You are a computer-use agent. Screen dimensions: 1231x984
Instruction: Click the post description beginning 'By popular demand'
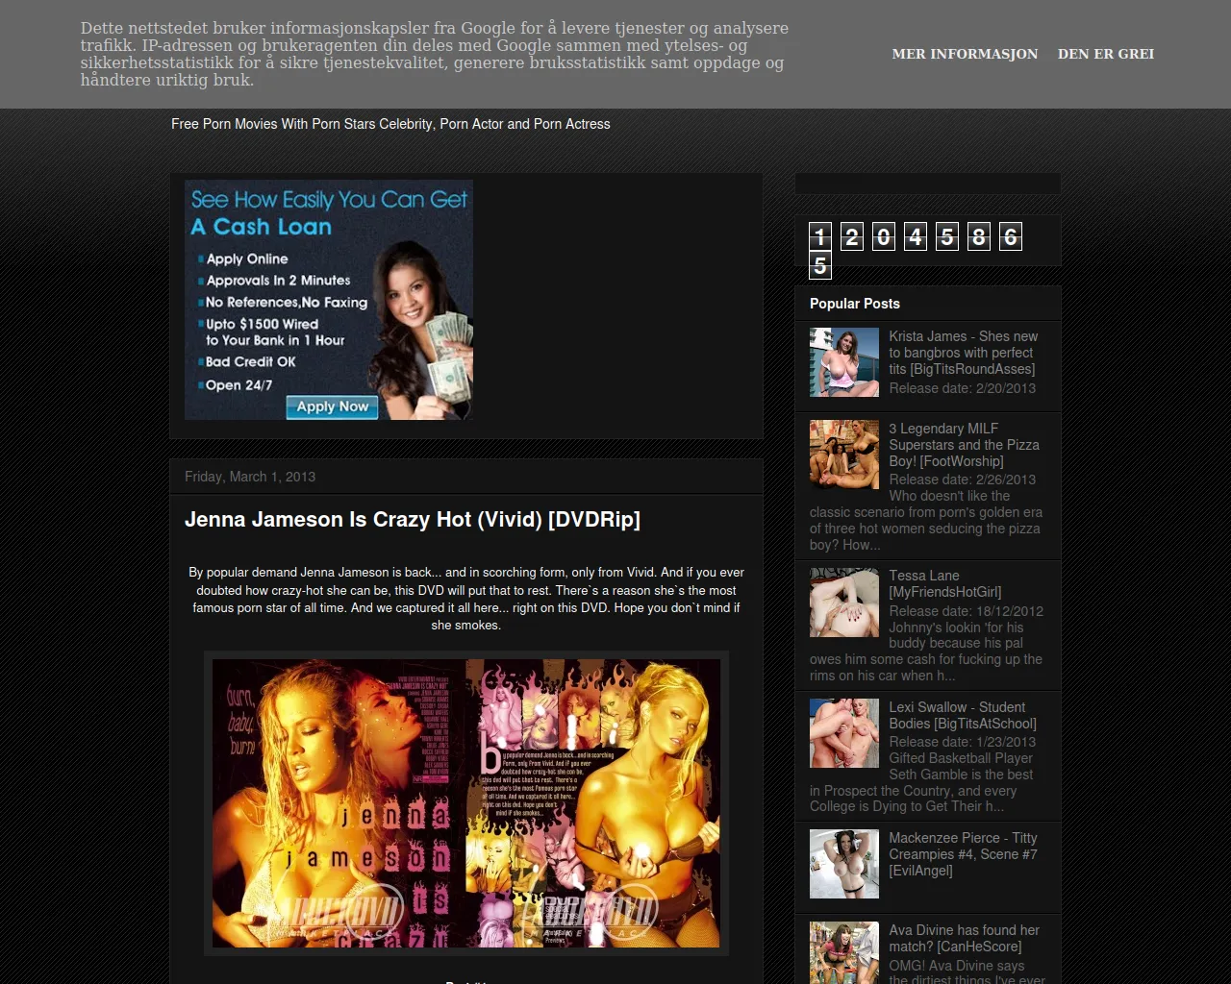coord(466,599)
